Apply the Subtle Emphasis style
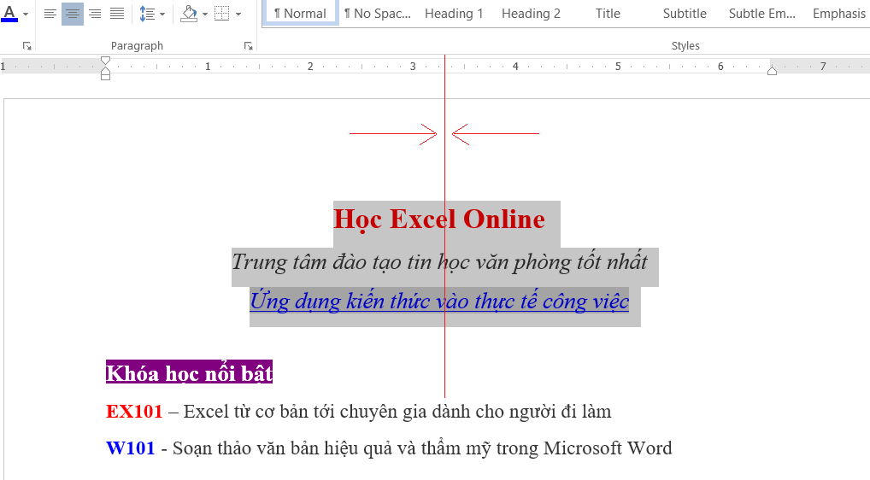The image size is (870, 480). [761, 14]
